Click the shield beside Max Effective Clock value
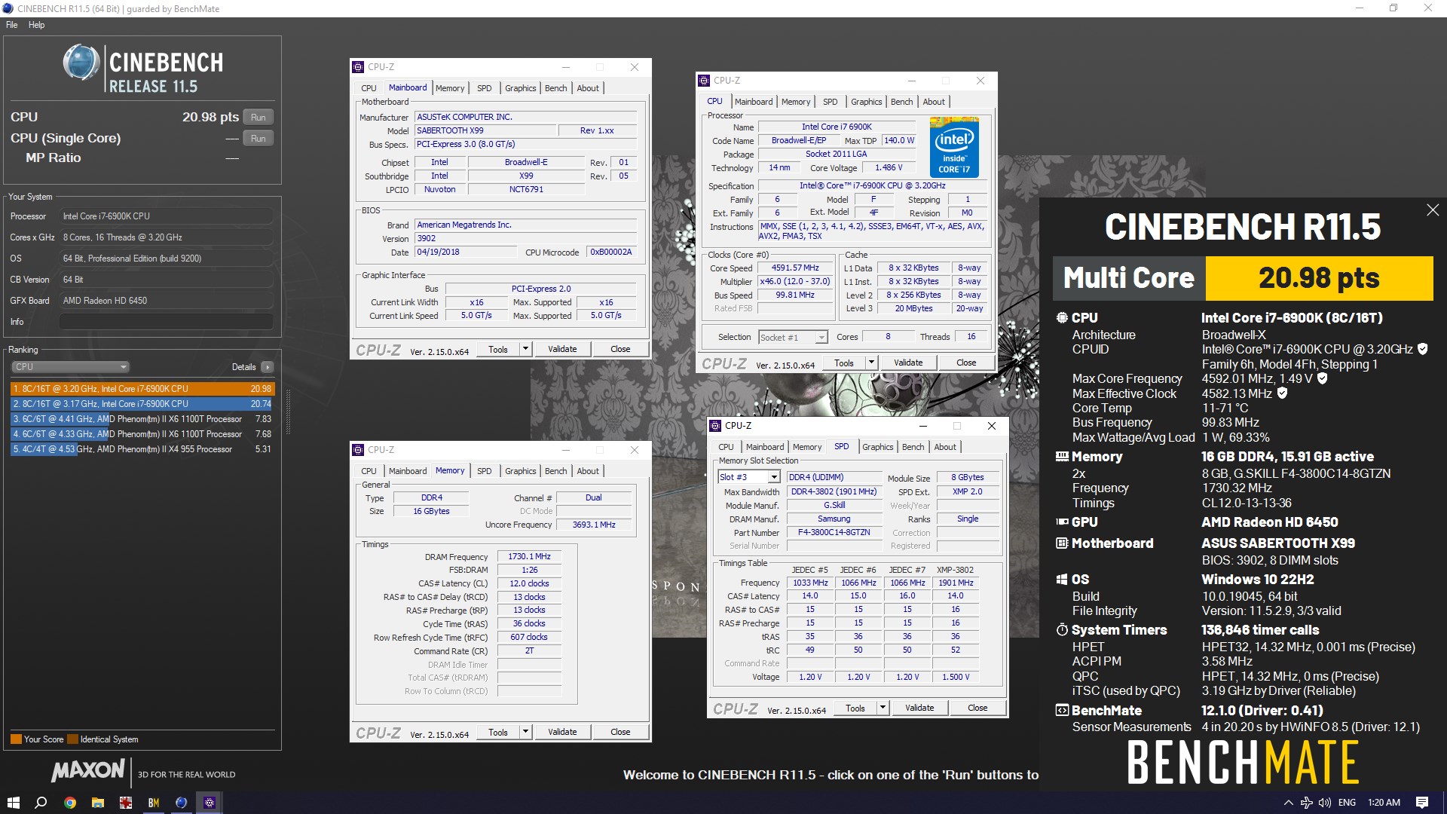 [x=1282, y=393]
